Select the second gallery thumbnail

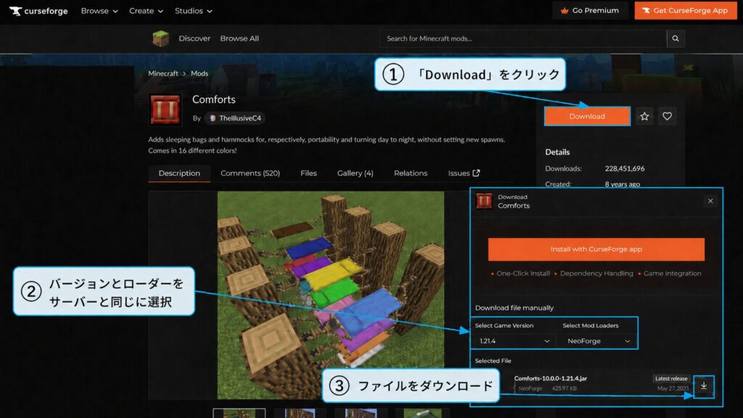300,413
